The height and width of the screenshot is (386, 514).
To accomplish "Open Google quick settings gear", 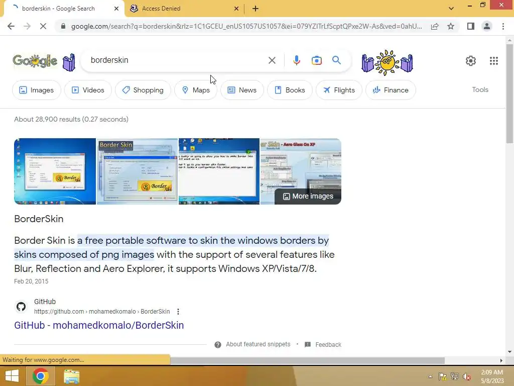I will (x=471, y=61).
